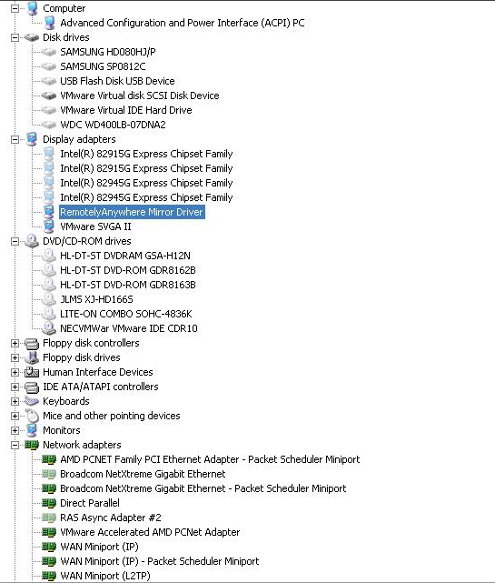The height and width of the screenshot is (583, 495).
Task: Collapse the Network adapters category
Action: point(15,445)
